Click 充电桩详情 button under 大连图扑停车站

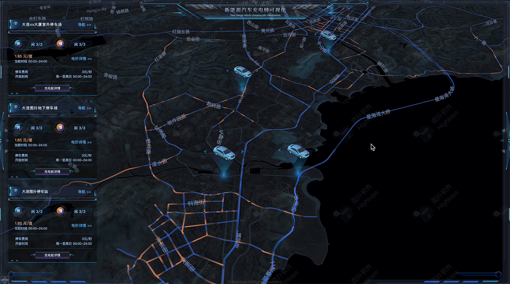click(52, 255)
